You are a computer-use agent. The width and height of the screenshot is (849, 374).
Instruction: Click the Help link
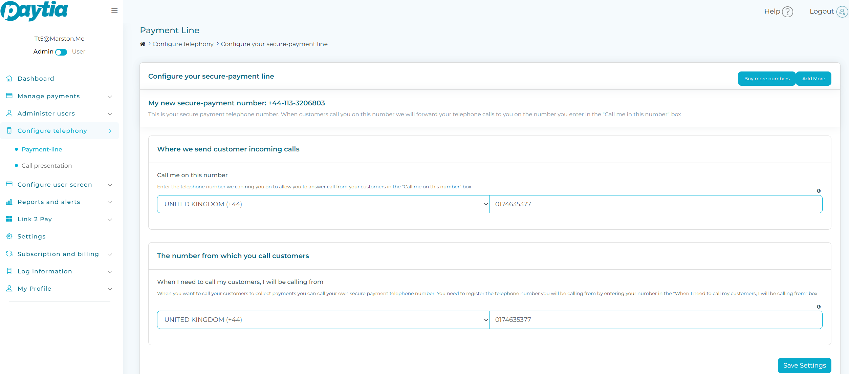tap(772, 12)
